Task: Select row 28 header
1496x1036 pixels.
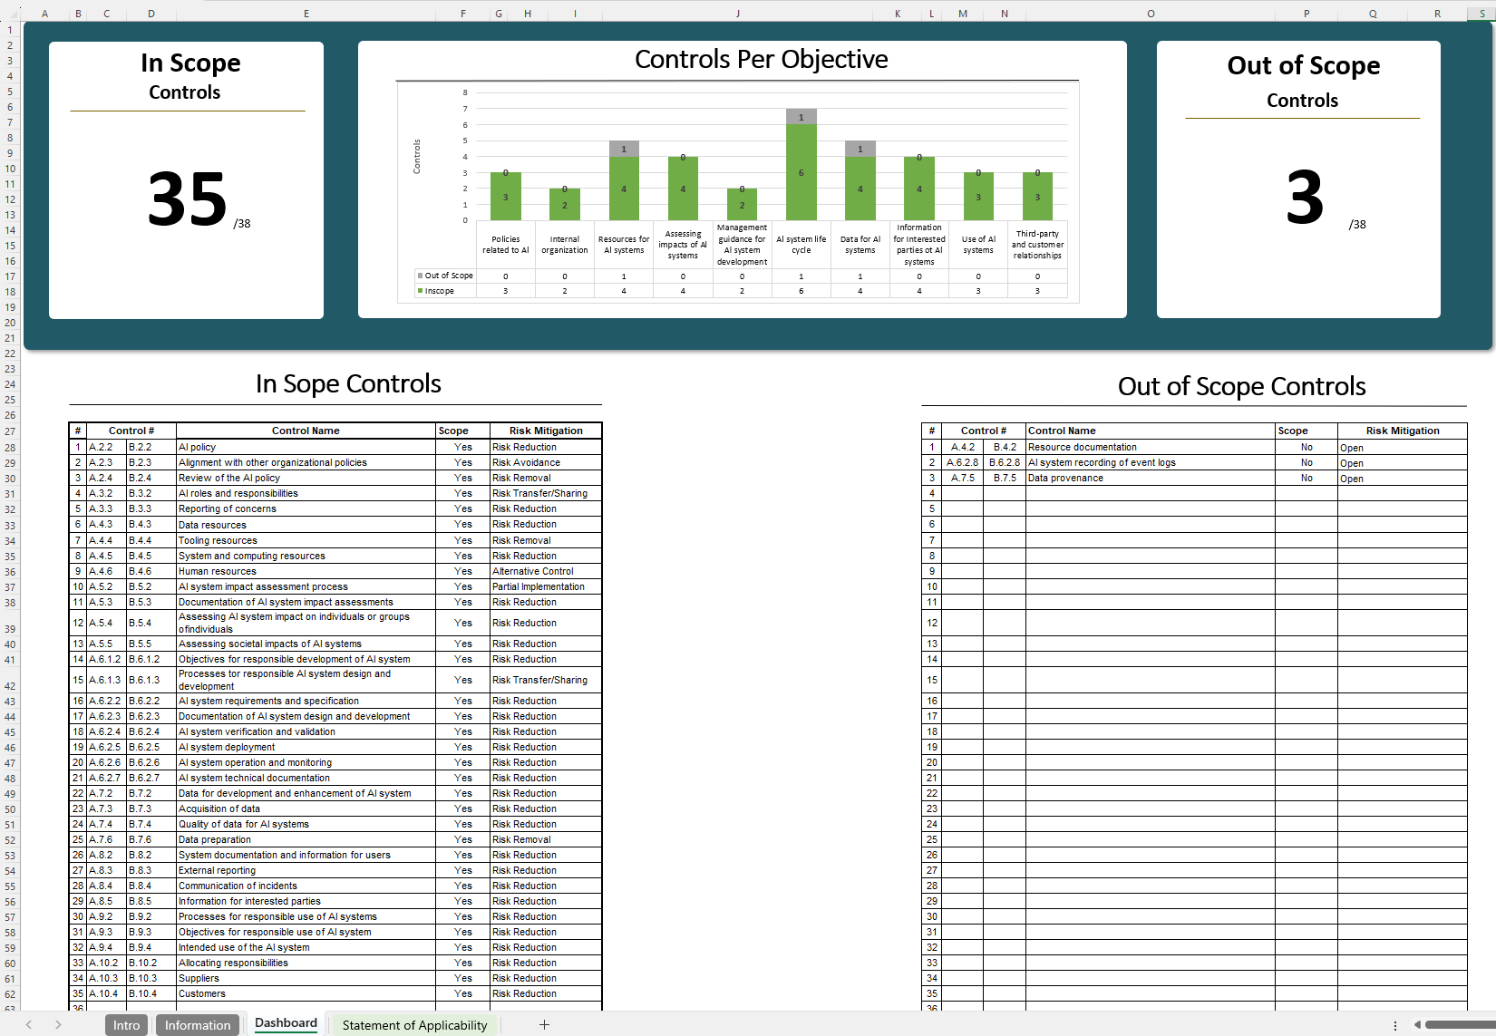Action: [10, 448]
